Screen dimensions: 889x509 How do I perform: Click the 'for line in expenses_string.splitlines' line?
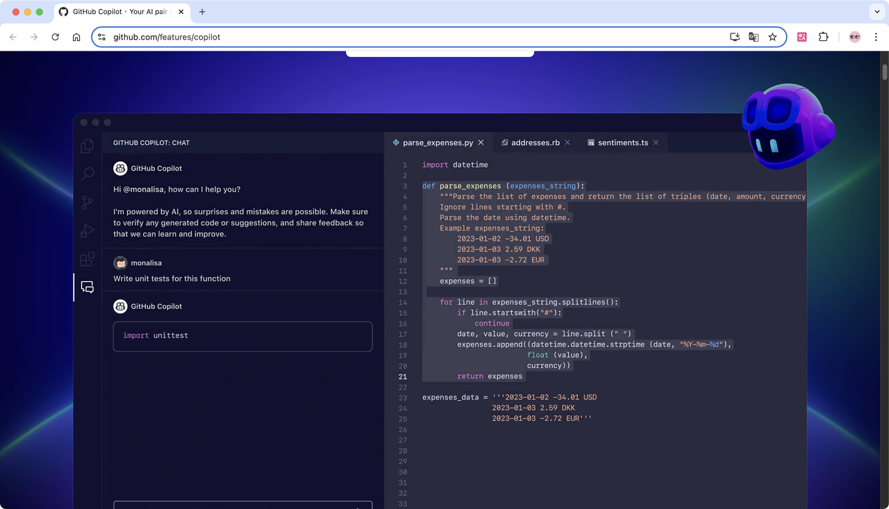point(529,302)
